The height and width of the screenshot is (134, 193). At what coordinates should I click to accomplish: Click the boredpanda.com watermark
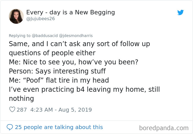tap(163, 128)
